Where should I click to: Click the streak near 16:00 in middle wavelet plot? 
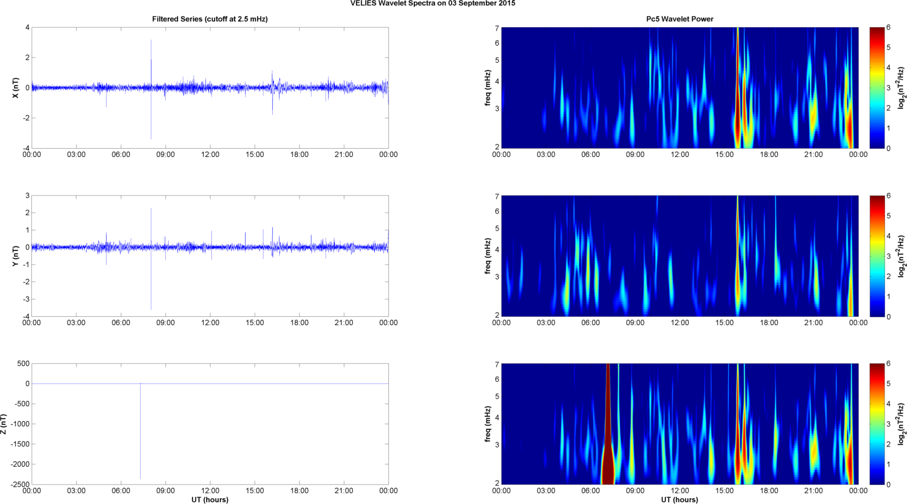click(x=738, y=256)
